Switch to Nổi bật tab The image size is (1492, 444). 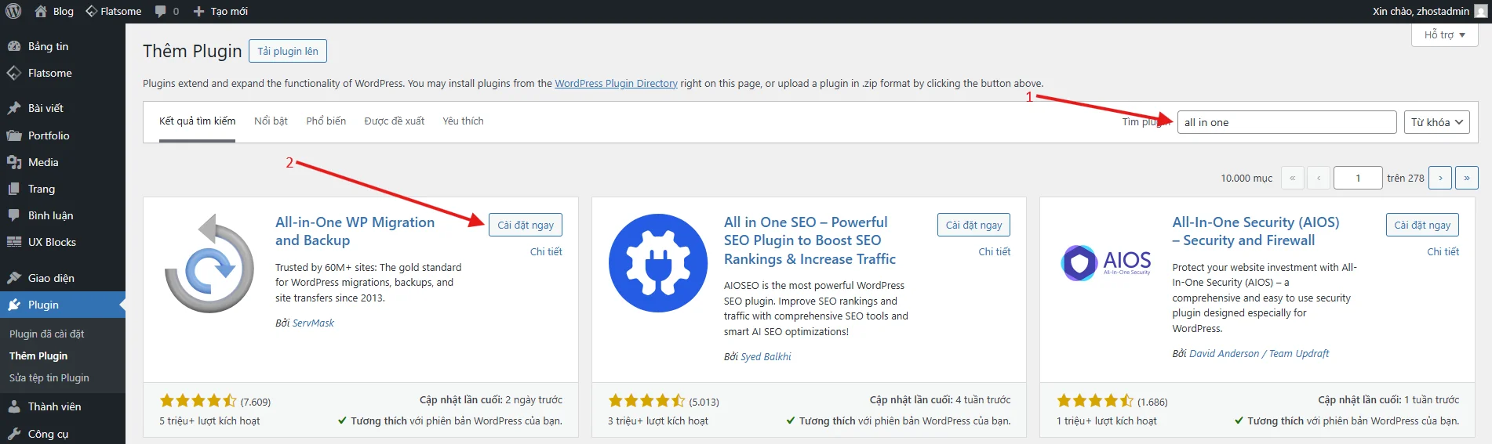tap(271, 121)
